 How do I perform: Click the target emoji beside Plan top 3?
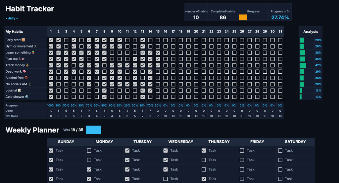pos(23,59)
